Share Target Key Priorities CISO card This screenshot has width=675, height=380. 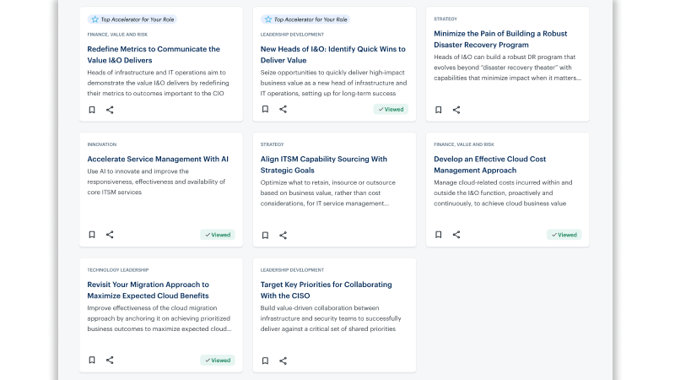click(x=283, y=360)
